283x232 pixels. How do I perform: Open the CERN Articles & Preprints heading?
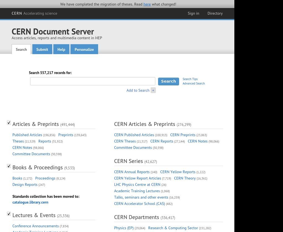[x=145, y=124]
